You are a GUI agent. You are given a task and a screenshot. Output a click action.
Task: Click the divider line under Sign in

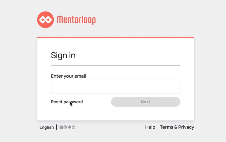116,66
